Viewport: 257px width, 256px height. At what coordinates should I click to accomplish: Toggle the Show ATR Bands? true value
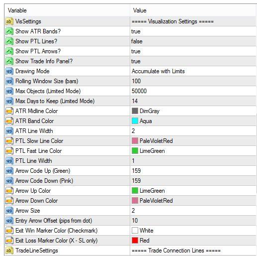(193, 31)
